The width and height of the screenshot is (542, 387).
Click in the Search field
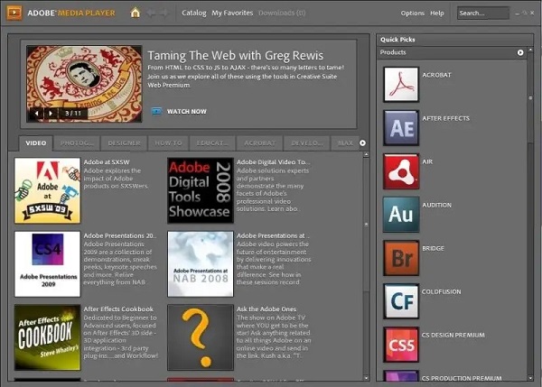coord(483,14)
